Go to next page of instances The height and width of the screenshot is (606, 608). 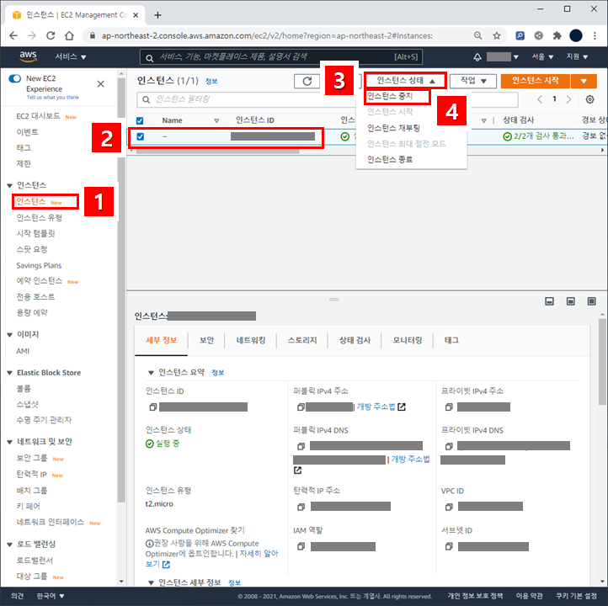click(x=568, y=99)
